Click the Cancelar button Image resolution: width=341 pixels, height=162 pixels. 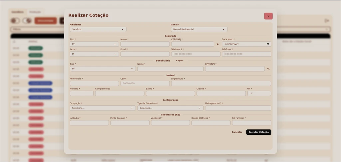237,132
